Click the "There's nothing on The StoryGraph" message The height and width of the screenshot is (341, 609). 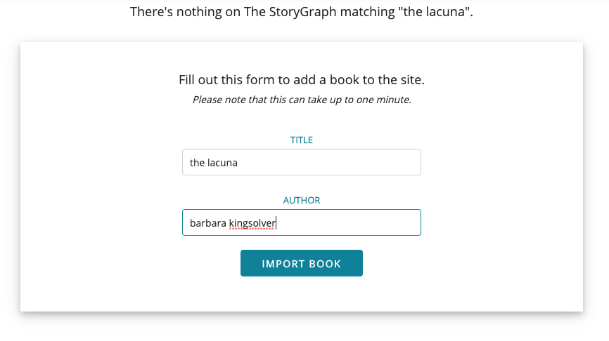pos(302,12)
